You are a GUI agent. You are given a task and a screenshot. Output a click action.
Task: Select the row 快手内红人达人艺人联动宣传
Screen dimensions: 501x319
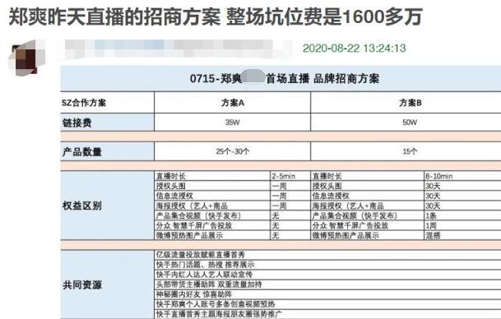coord(327,275)
